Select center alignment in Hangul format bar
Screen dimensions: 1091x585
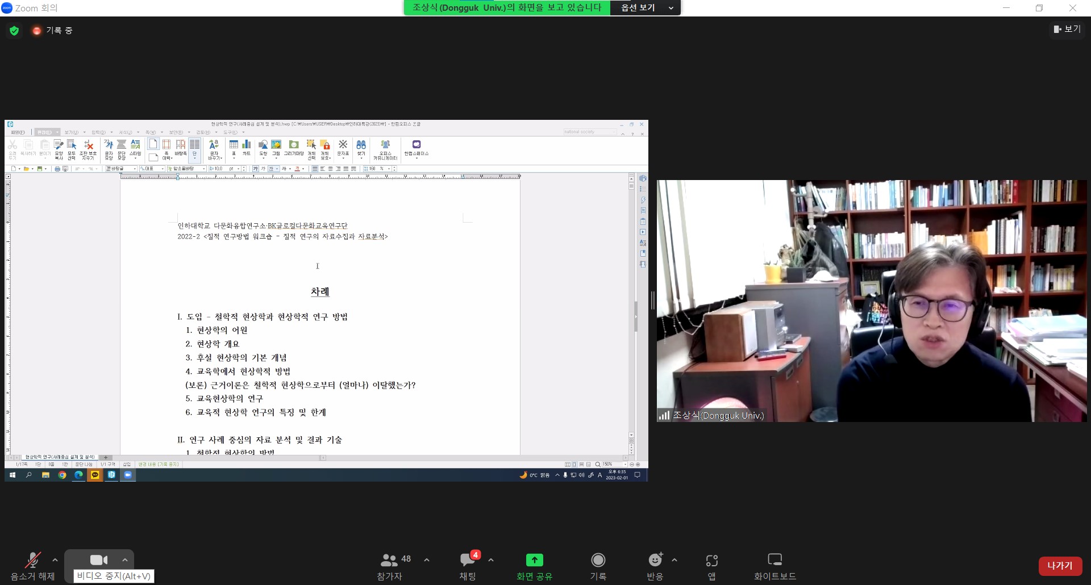point(331,169)
